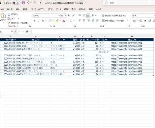155x128 pixels.
Task: Toggle Wrap Text (折り返して全体を表示する)
Action: (x=114, y=15)
